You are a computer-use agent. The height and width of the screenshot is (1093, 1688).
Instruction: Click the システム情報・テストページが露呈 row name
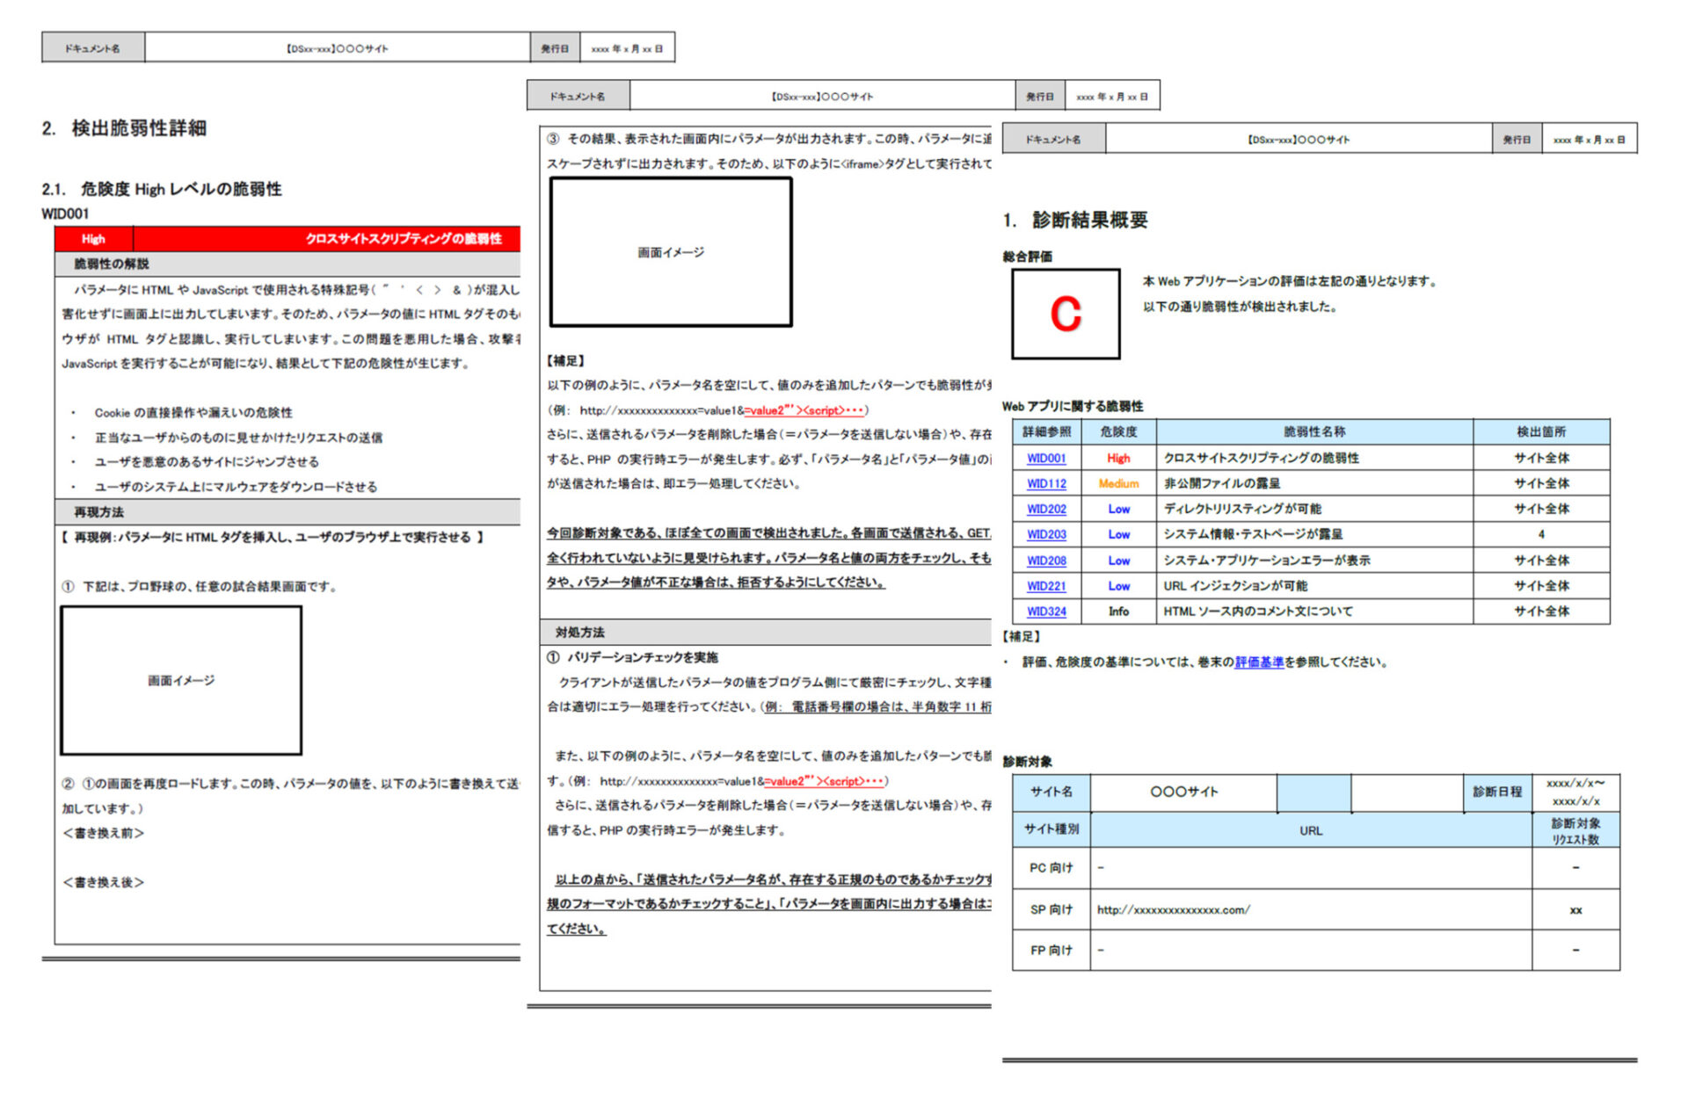(x=1253, y=534)
